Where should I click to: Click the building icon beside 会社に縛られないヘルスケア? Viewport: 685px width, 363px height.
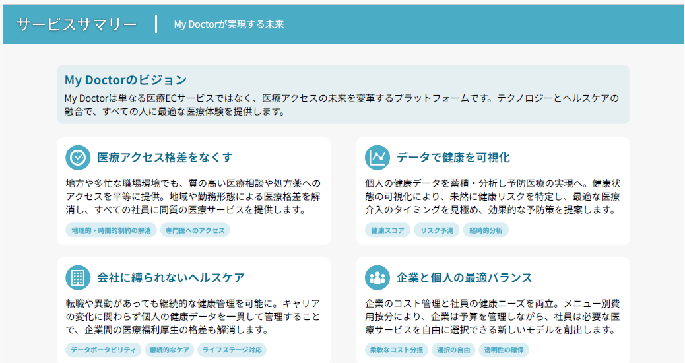click(78, 277)
